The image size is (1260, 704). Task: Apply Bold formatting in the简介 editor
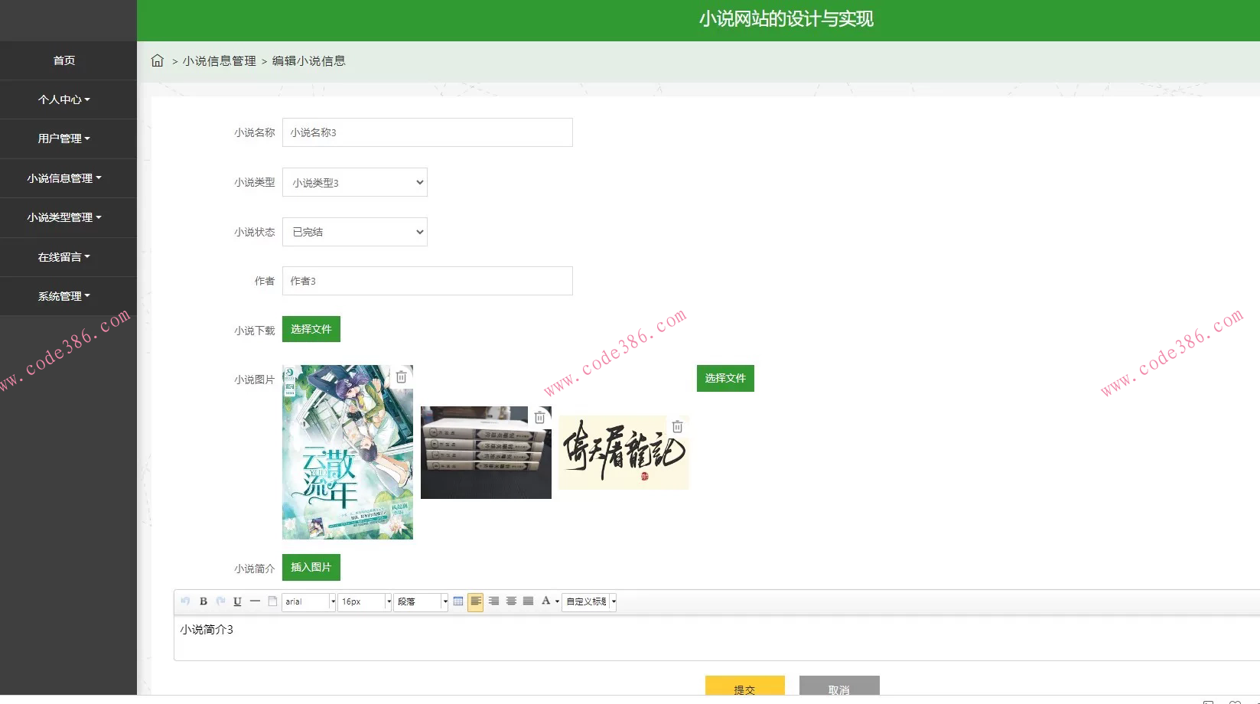point(203,601)
